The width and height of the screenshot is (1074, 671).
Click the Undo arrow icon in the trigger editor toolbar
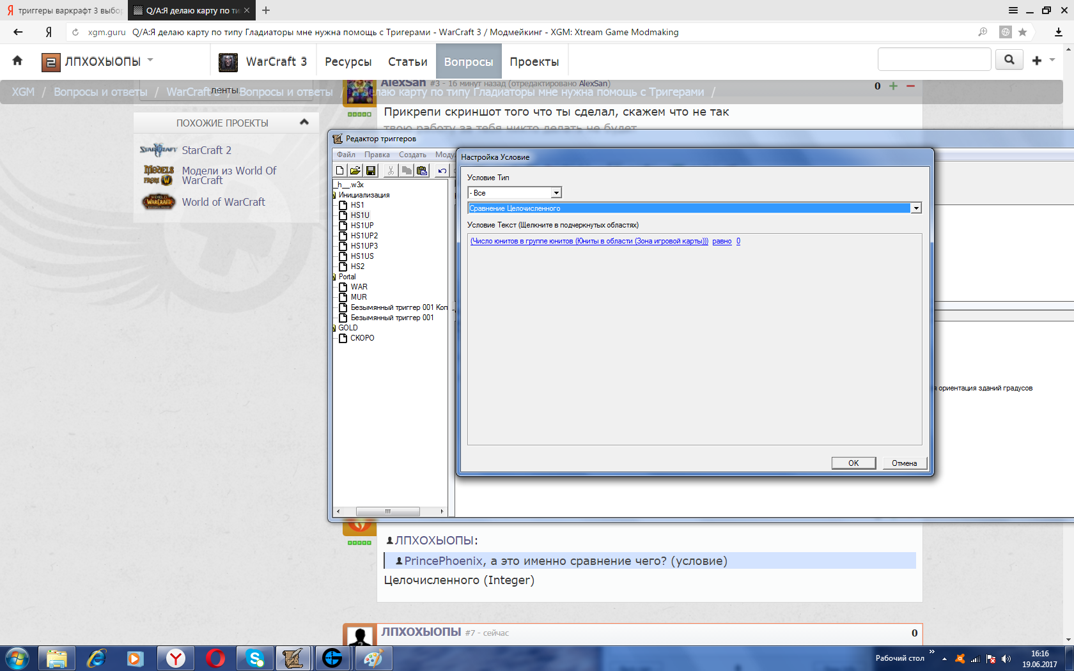[x=442, y=171]
